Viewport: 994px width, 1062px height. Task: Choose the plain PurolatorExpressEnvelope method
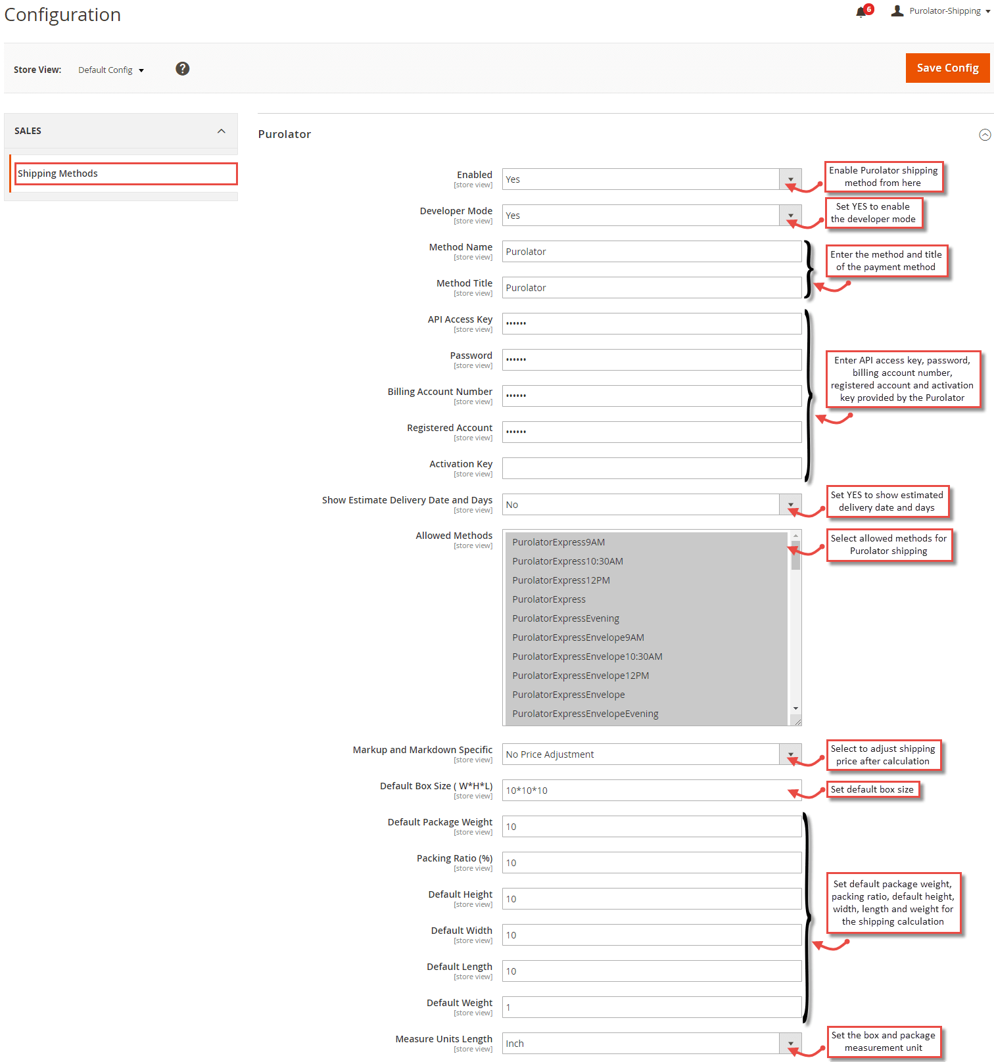point(646,695)
